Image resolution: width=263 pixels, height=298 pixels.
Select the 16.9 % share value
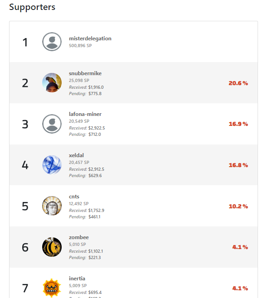tap(238, 124)
